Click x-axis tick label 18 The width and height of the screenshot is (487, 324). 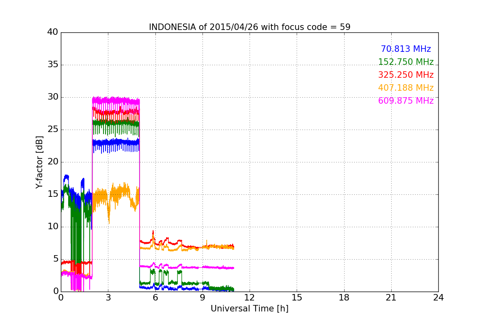pyautogui.click(x=344, y=298)
